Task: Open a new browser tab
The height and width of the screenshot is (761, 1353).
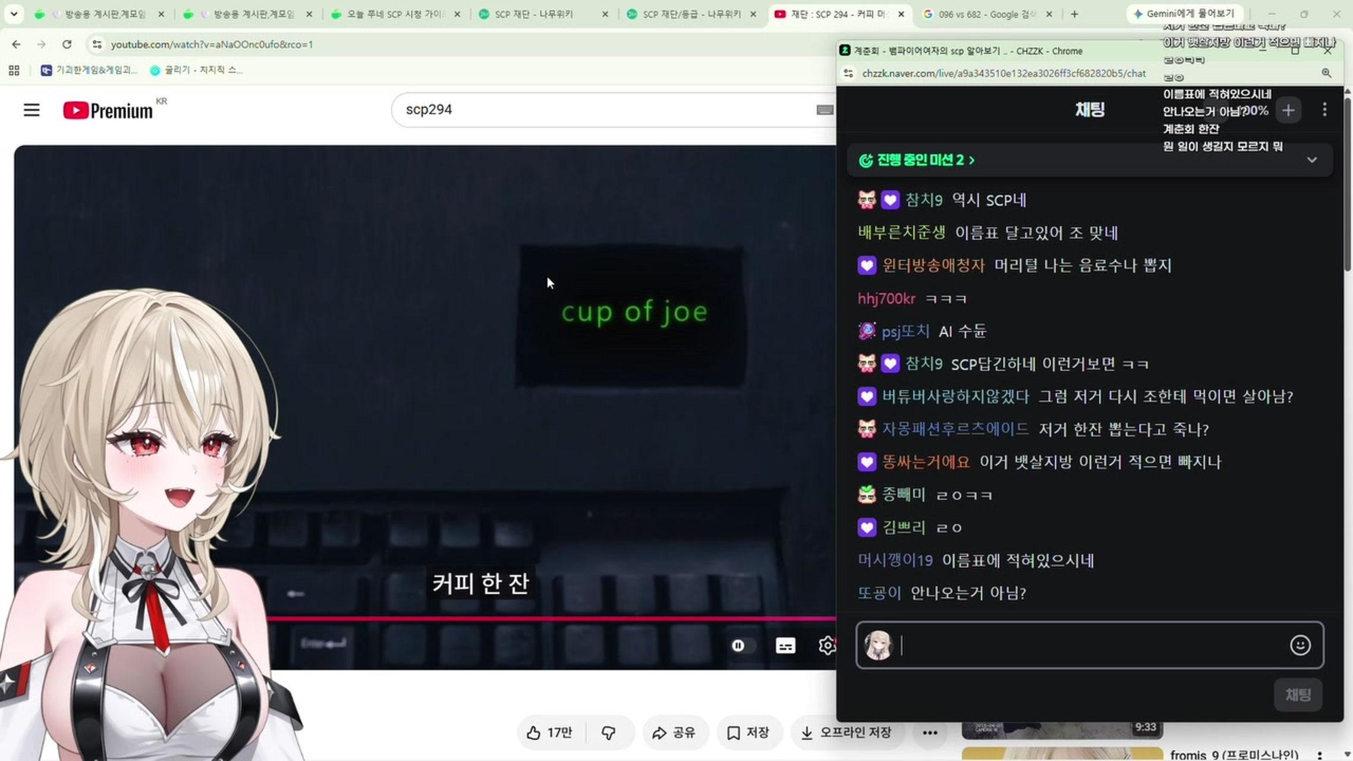Action: (x=1074, y=14)
